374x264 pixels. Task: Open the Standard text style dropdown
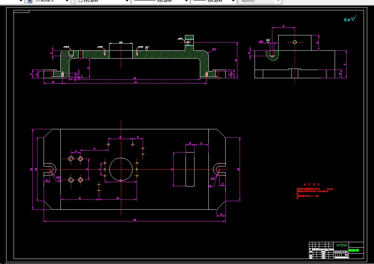click(52, 1)
